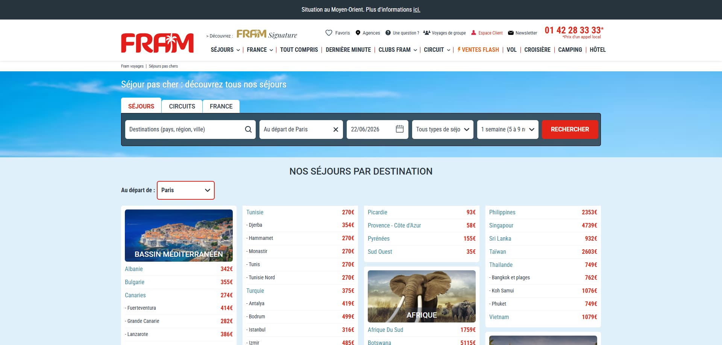The width and height of the screenshot is (722, 345).
Task: Click the Favoris heart icon
Action: pyautogui.click(x=329, y=33)
